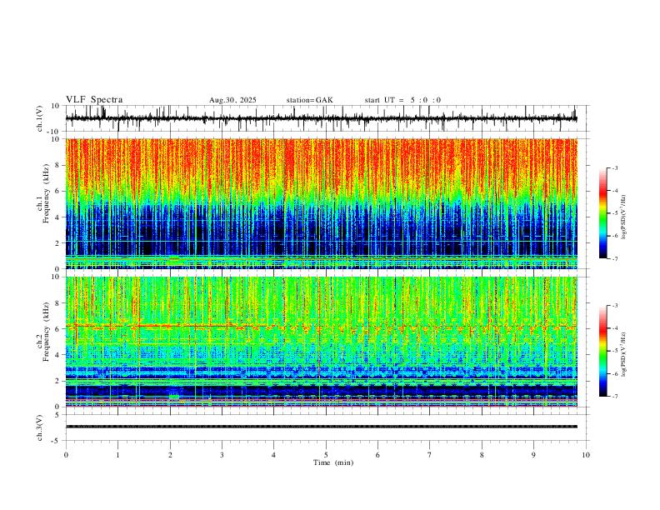The width and height of the screenshot is (660, 510).
Task: Click the time axis tick label "8"
Action: [482, 455]
